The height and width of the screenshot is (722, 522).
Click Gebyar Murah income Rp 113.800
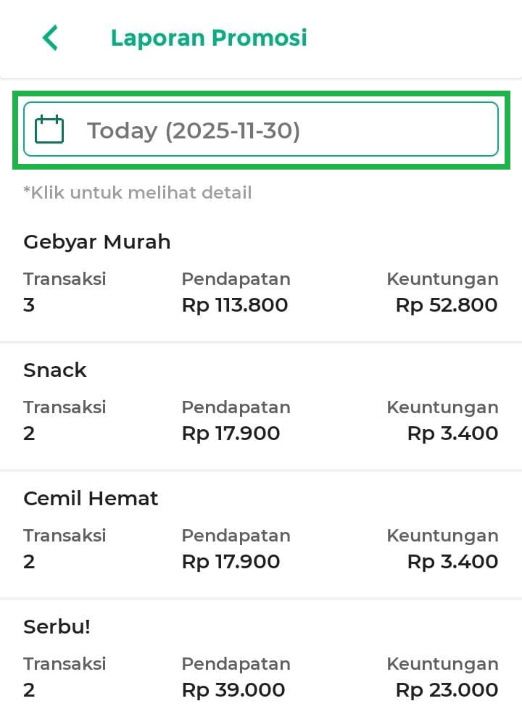pyautogui.click(x=235, y=305)
